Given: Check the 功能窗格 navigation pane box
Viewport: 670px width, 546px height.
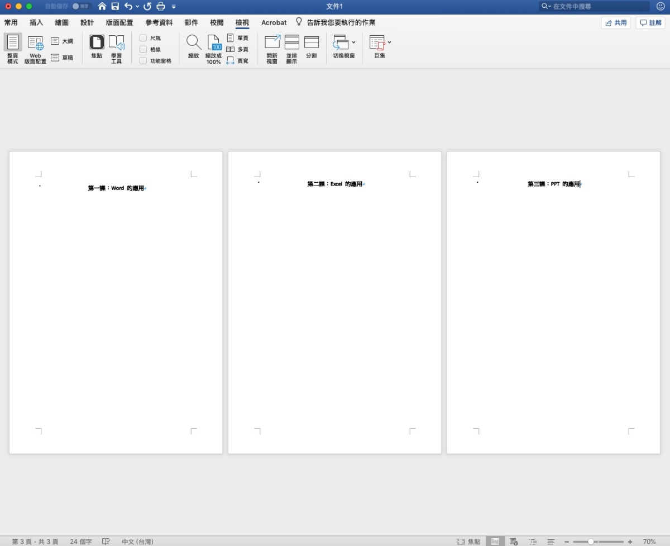Looking at the screenshot, I should [x=143, y=61].
